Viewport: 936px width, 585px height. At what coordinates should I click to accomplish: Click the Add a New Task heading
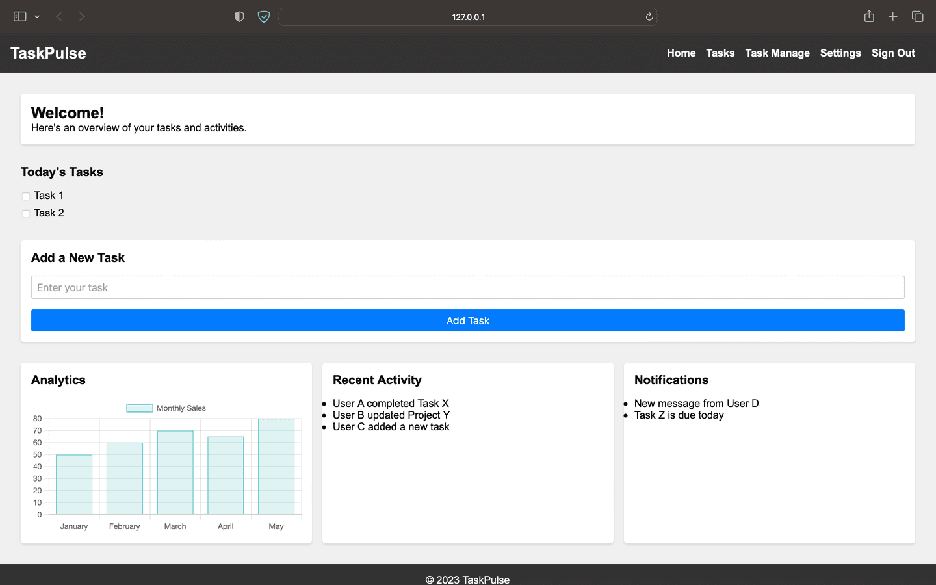coord(78,258)
